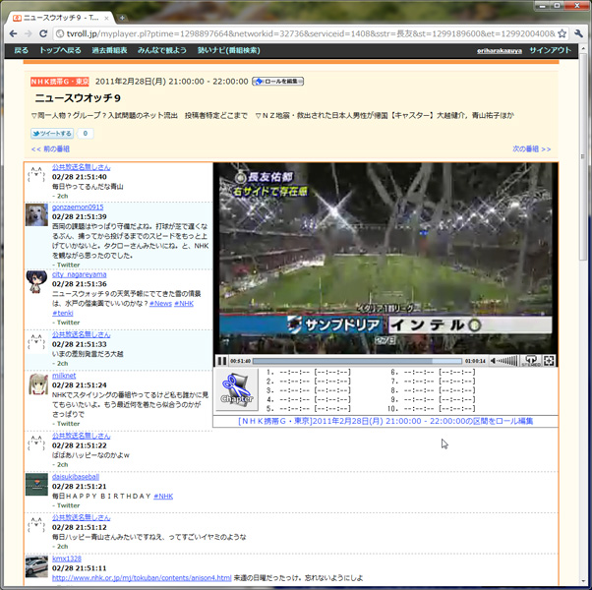592x590 pixels.
Task: Mute the video volume speaker icon
Action: (495, 361)
